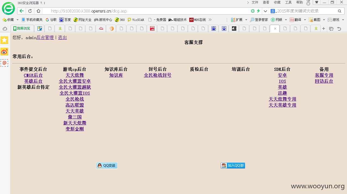
Task: Expand the address bar history dropdown
Action: click(265, 11)
